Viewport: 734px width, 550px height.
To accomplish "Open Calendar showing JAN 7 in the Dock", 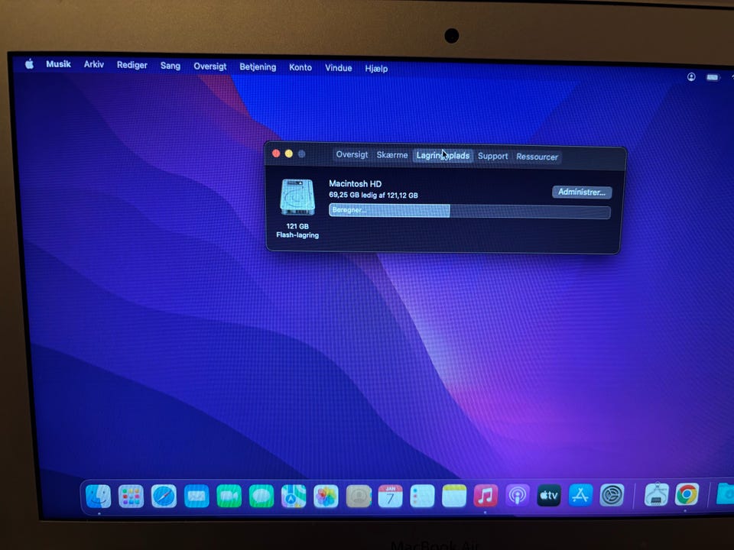I will pos(391,496).
